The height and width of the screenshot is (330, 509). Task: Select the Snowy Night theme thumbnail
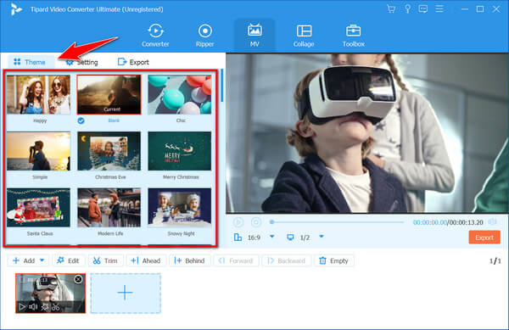coord(180,207)
